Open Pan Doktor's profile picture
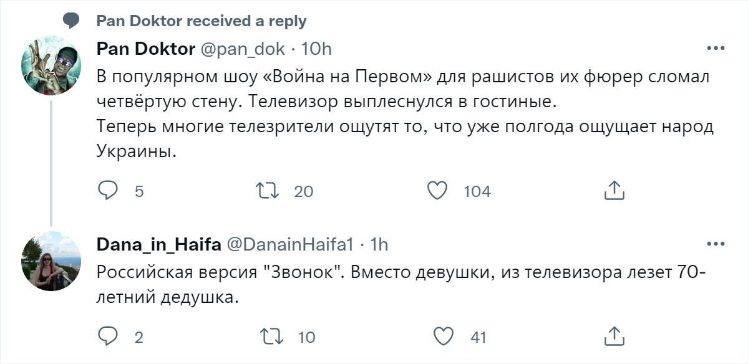 pos(51,65)
